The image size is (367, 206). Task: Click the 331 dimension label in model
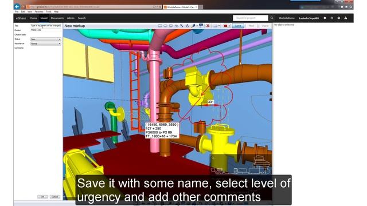(x=211, y=102)
